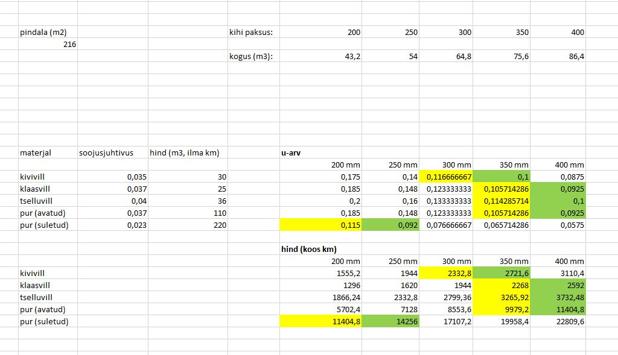Click the bold "hind (koos km)" heading
The image size is (618, 355).
coord(309,249)
